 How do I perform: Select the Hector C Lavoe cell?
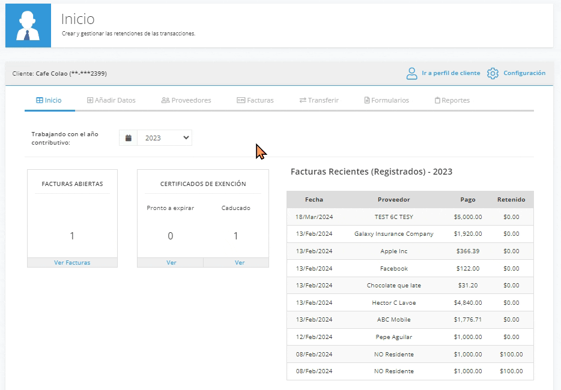[393, 302]
